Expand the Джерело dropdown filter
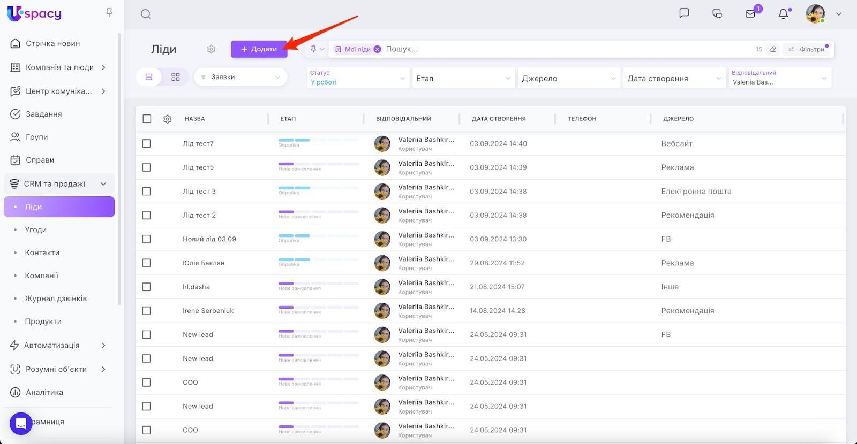The image size is (857, 444). click(568, 78)
